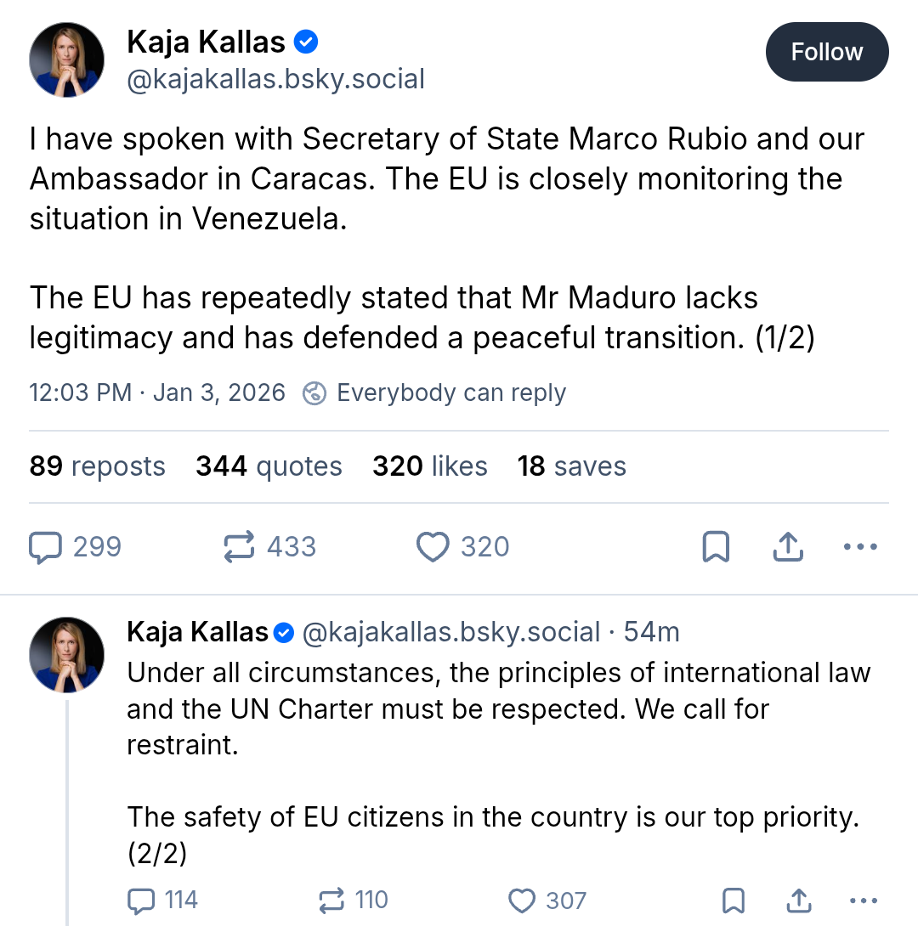
Task: Open the 320 likes list
Action: (x=429, y=466)
